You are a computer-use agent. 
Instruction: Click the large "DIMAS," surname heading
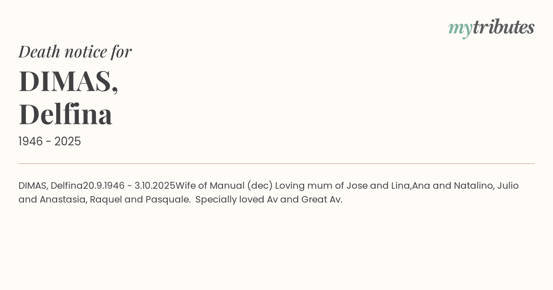[x=68, y=81]
